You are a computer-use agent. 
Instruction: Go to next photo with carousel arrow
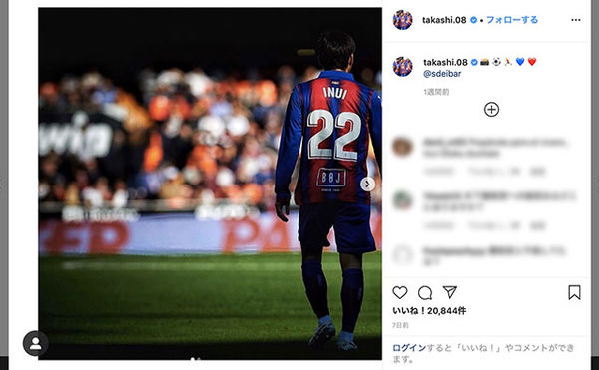367,185
